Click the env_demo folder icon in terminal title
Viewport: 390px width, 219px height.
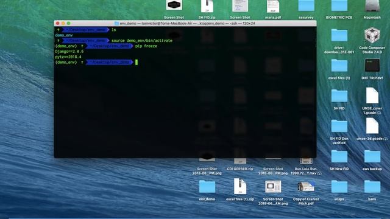[x=116, y=23]
